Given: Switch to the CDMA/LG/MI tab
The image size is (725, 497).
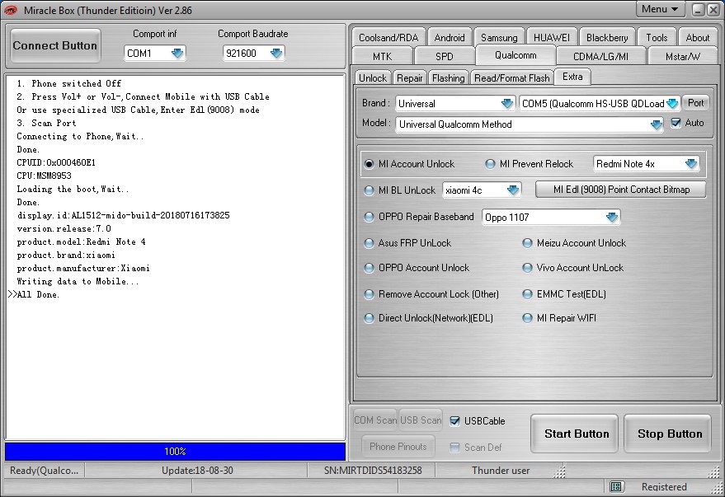Looking at the screenshot, I should 600,56.
